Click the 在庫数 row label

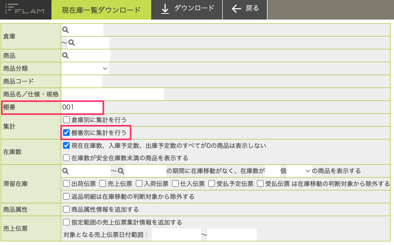(12, 152)
